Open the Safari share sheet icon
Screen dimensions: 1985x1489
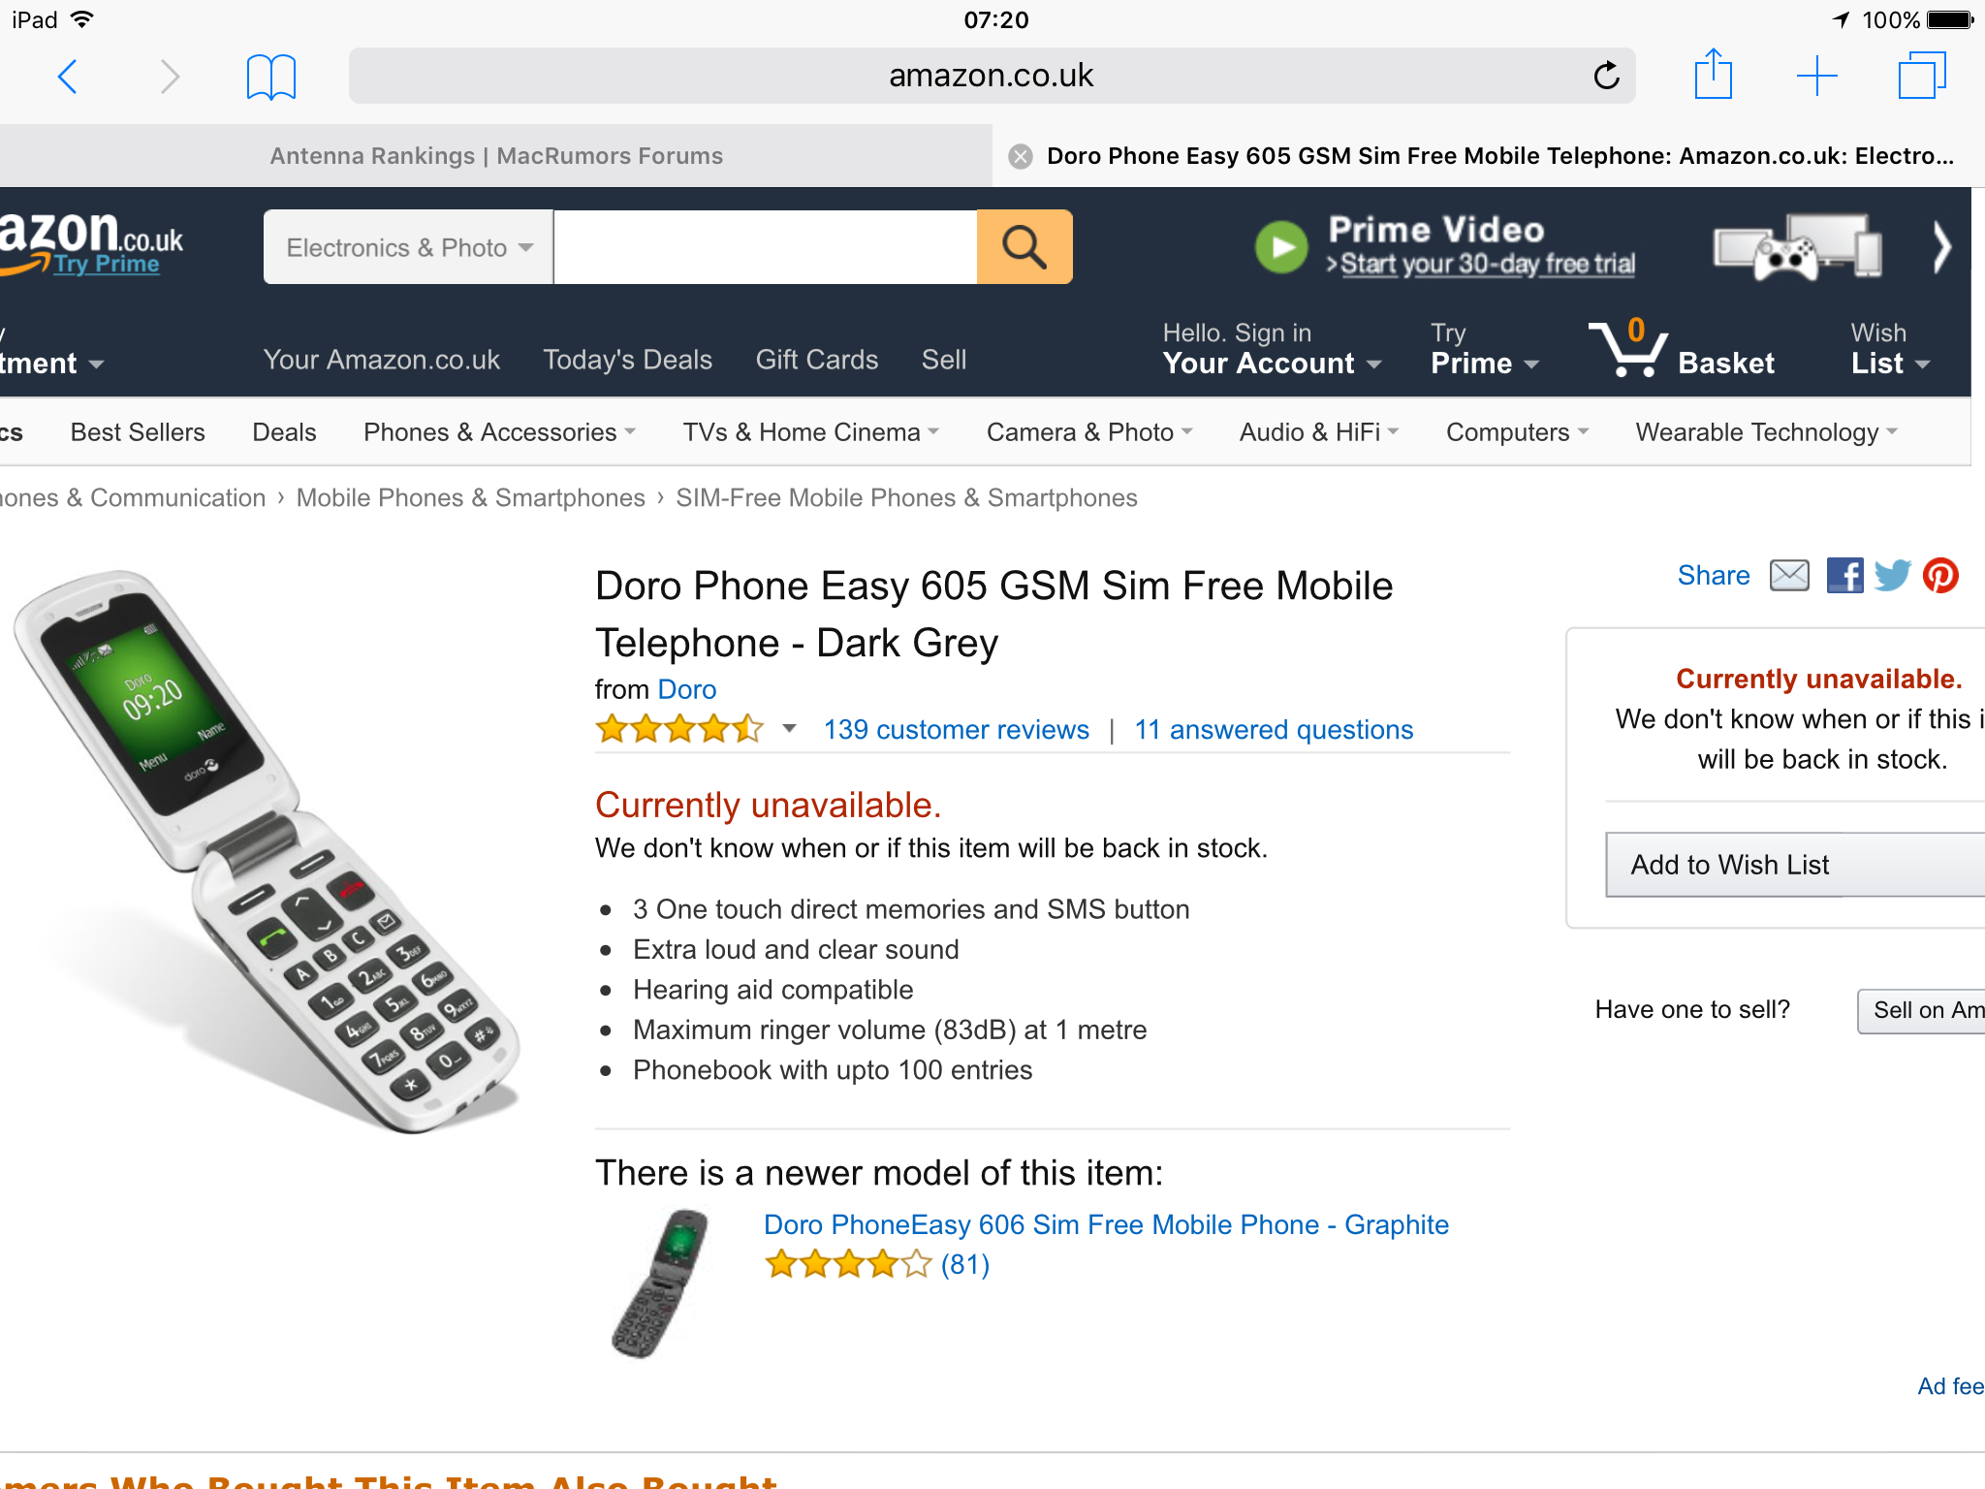[1713, 74]
